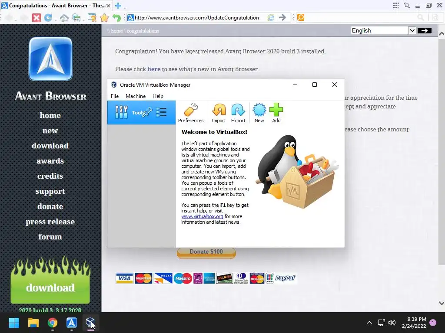Open Preferences in VirtualBox toolbar

point(191,113)
